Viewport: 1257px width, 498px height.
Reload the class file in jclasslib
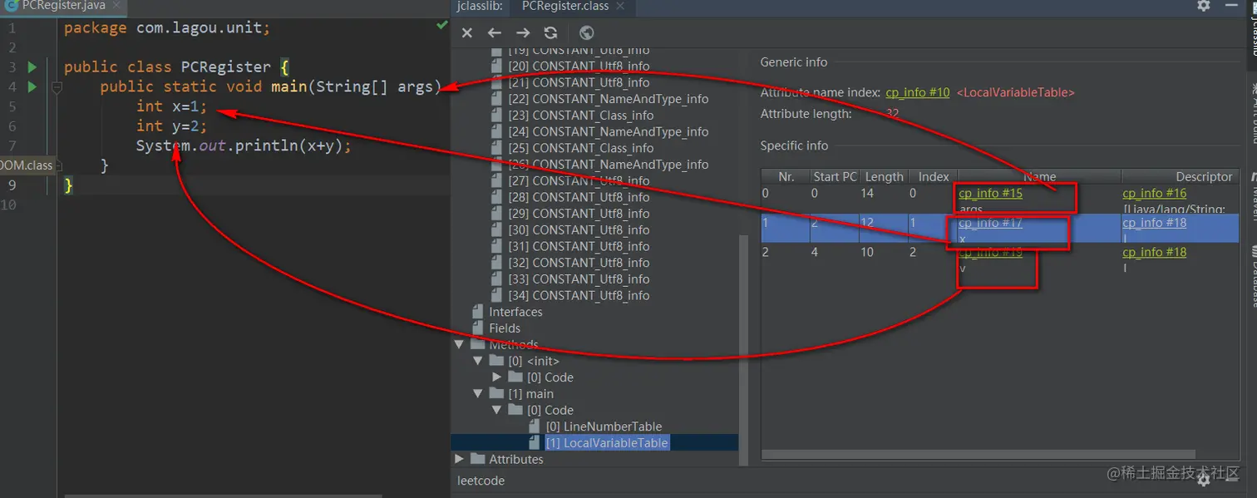550,33
